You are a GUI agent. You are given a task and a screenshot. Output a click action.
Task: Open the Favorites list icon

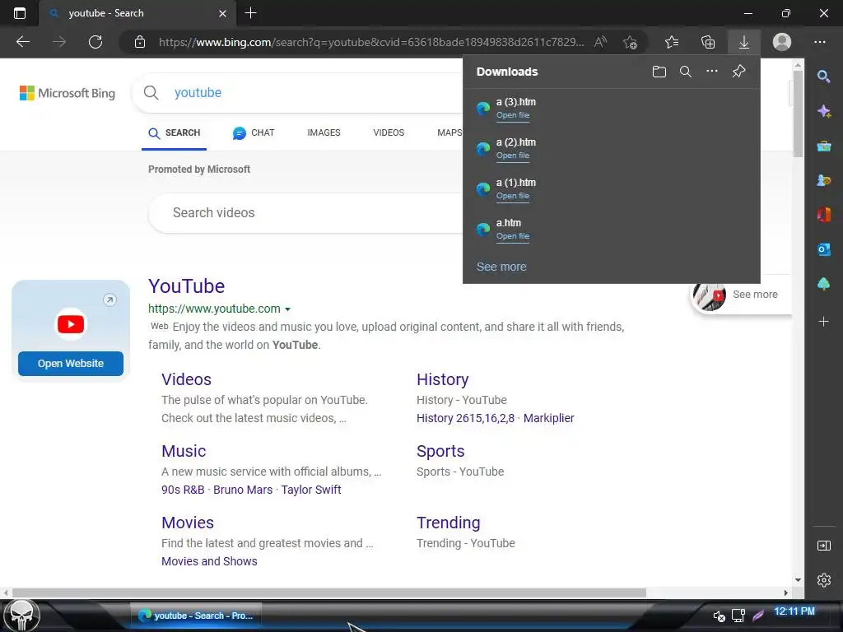click(672, 42)
